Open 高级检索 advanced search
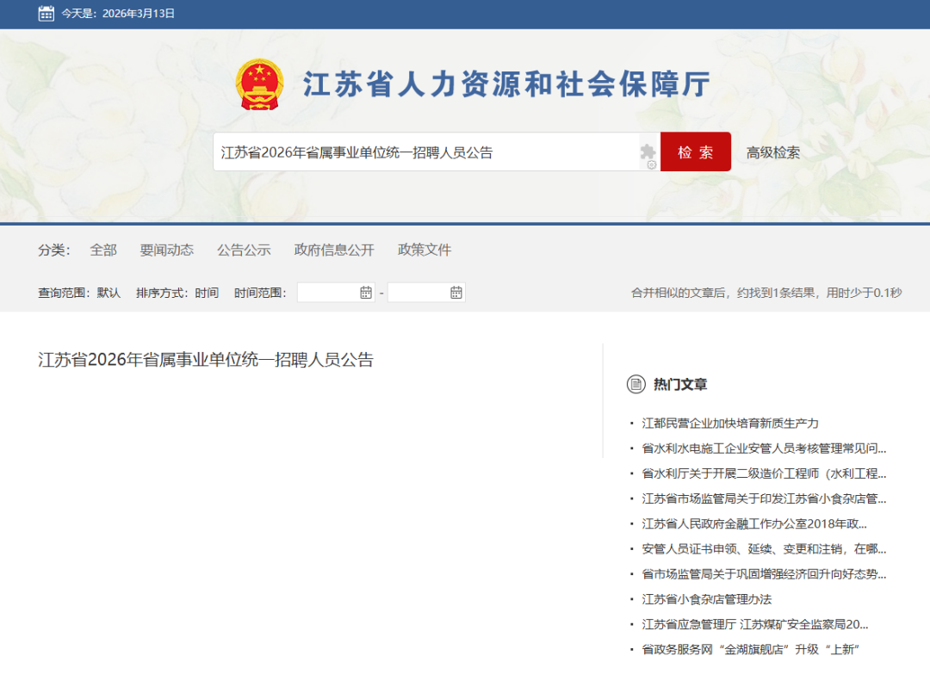This screenshot has width=930, height=693. pos(772,152)
